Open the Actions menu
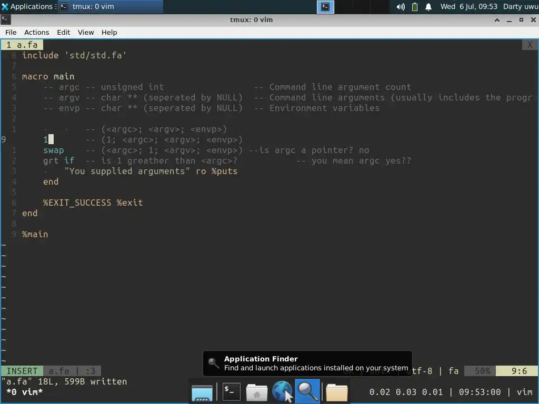 [36, 32]
